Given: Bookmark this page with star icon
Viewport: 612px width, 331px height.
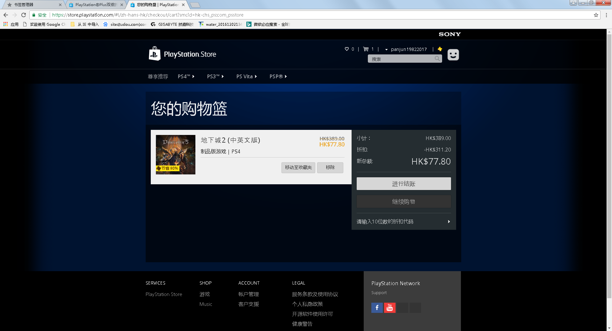Looking at the screenshot, I should tap(596, 15).
